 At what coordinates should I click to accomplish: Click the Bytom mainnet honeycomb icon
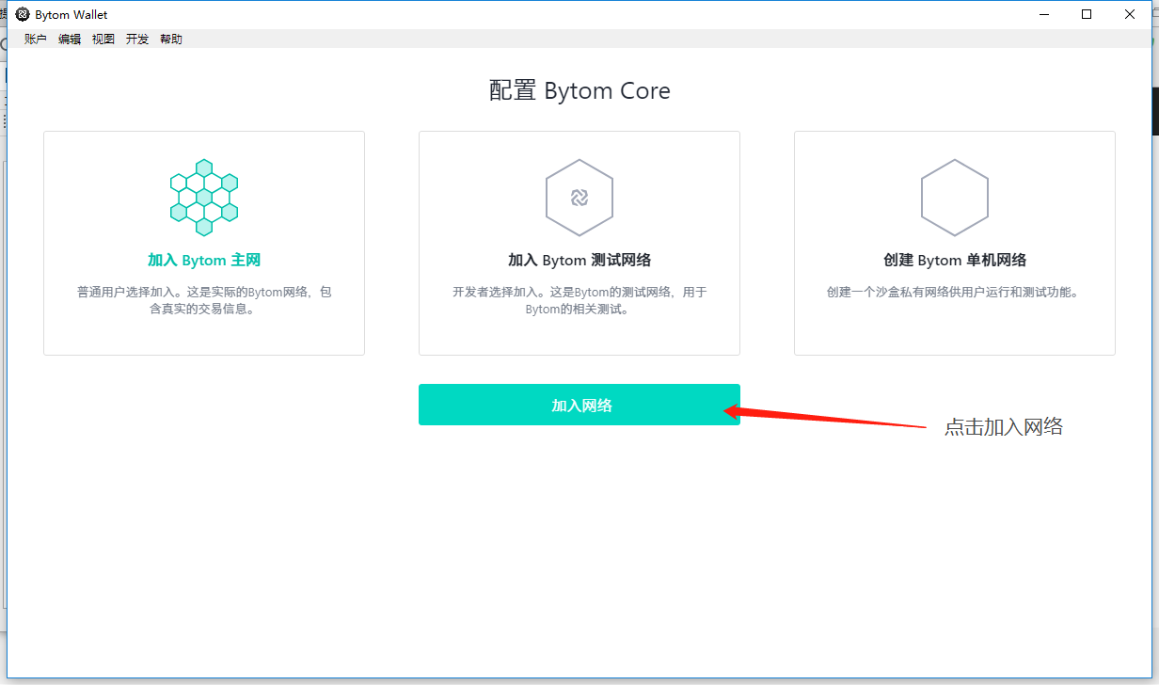[x=204, y=198]
